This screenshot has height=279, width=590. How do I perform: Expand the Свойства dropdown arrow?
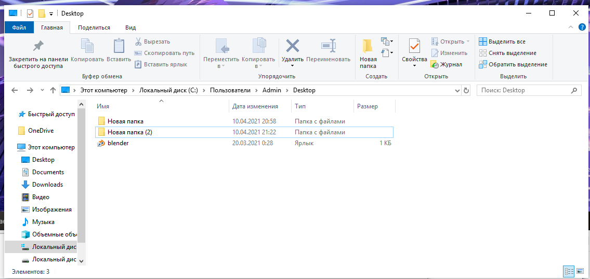414,66
